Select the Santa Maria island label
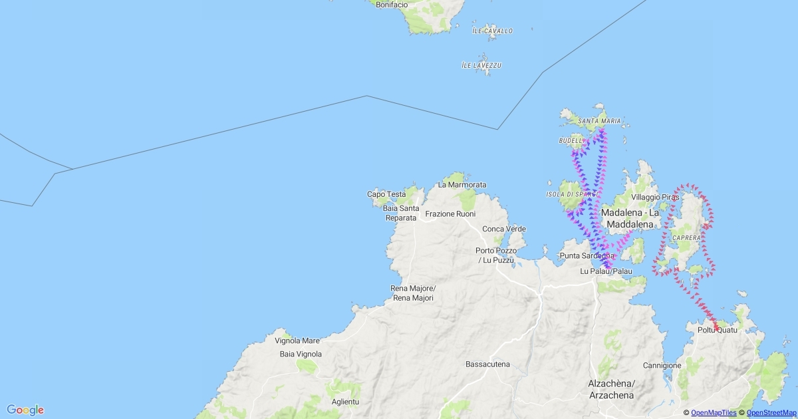 click(x=599, y=121)
